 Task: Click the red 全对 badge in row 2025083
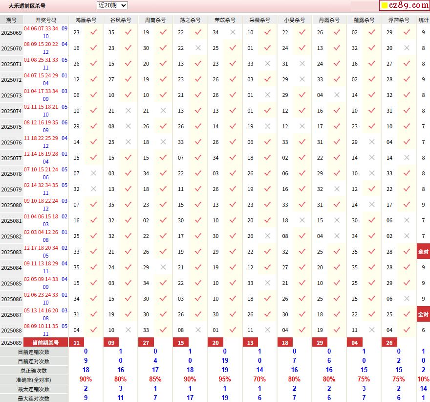click(x=423, y=251)
